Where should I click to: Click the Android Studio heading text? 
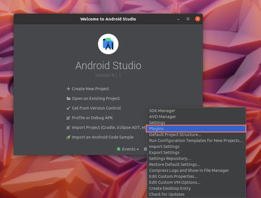(x=108, y=65)
